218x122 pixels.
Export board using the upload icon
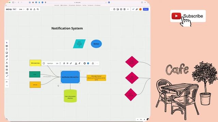pyautogui.click(x=34, y=9)
